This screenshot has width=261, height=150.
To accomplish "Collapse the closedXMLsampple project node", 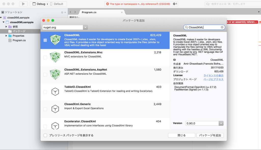I will tap(4, 22).
